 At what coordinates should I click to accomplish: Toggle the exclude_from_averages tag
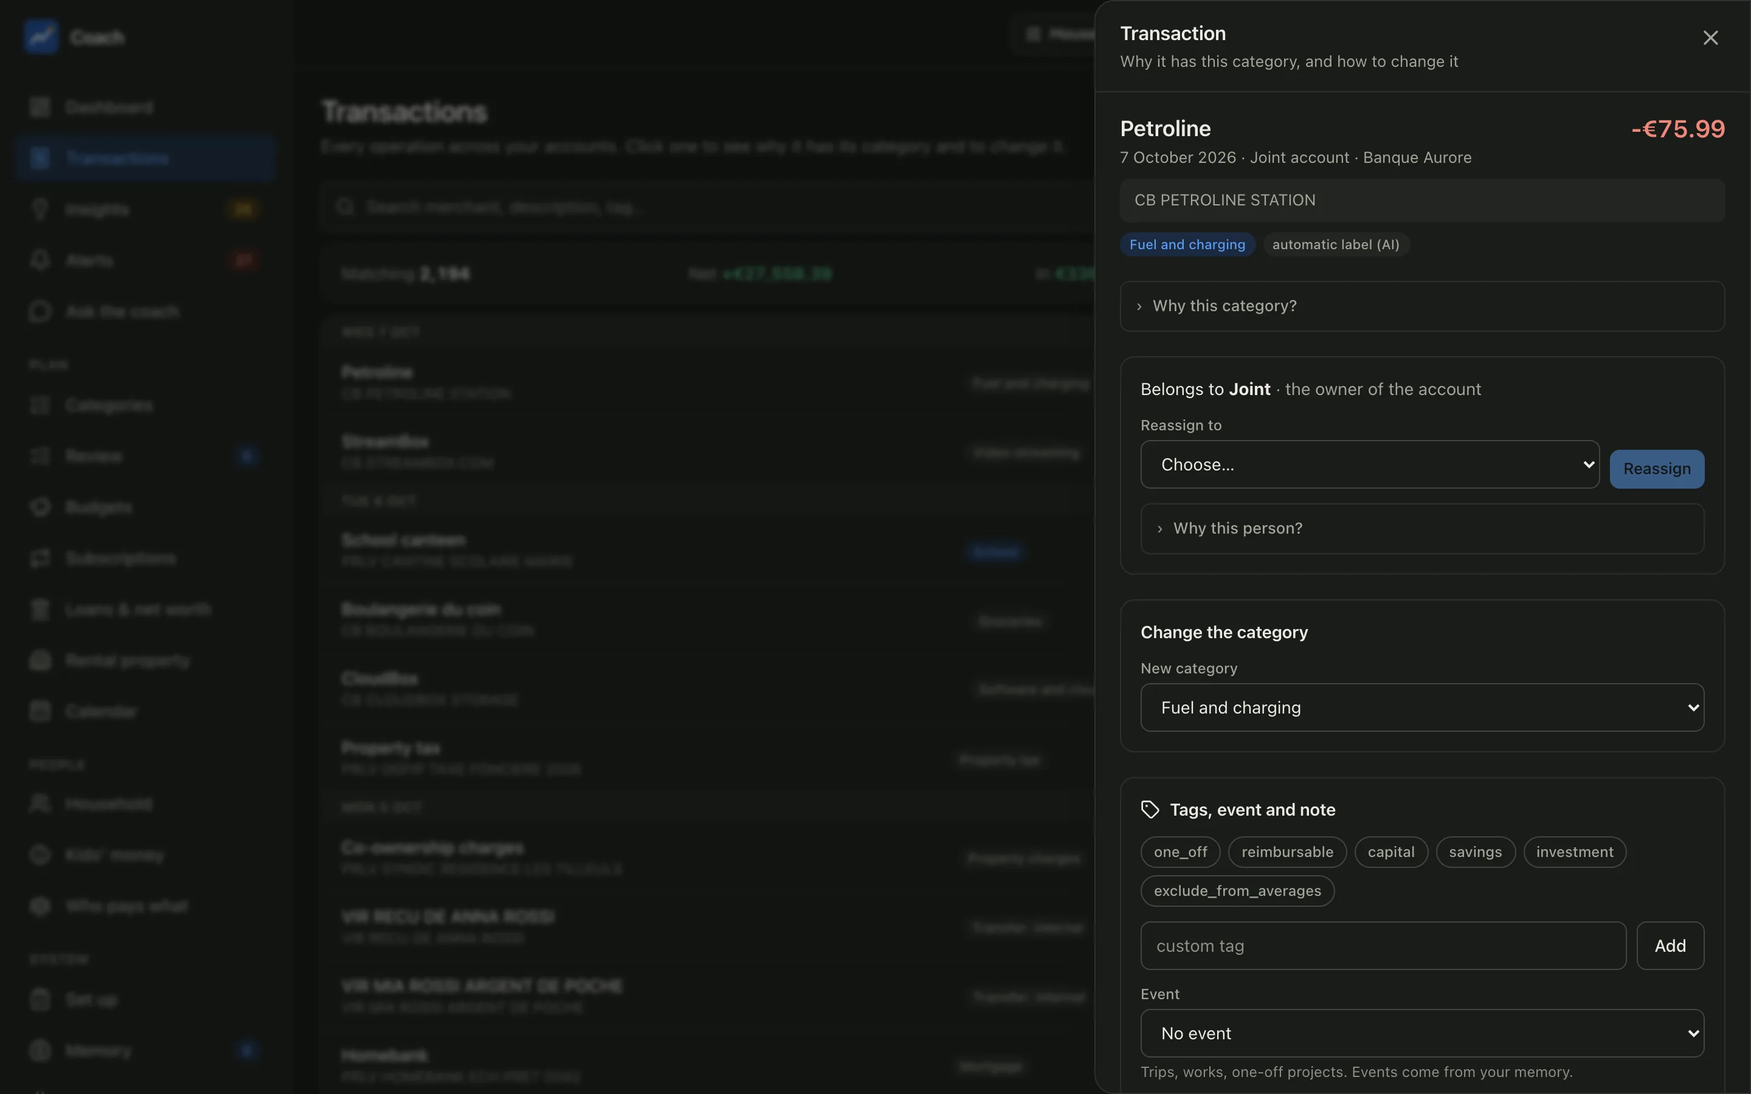[1237, 890]
